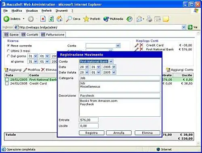202x153 pixels.
Task: Open the Cerca search tool
Action: coord(73,19)
